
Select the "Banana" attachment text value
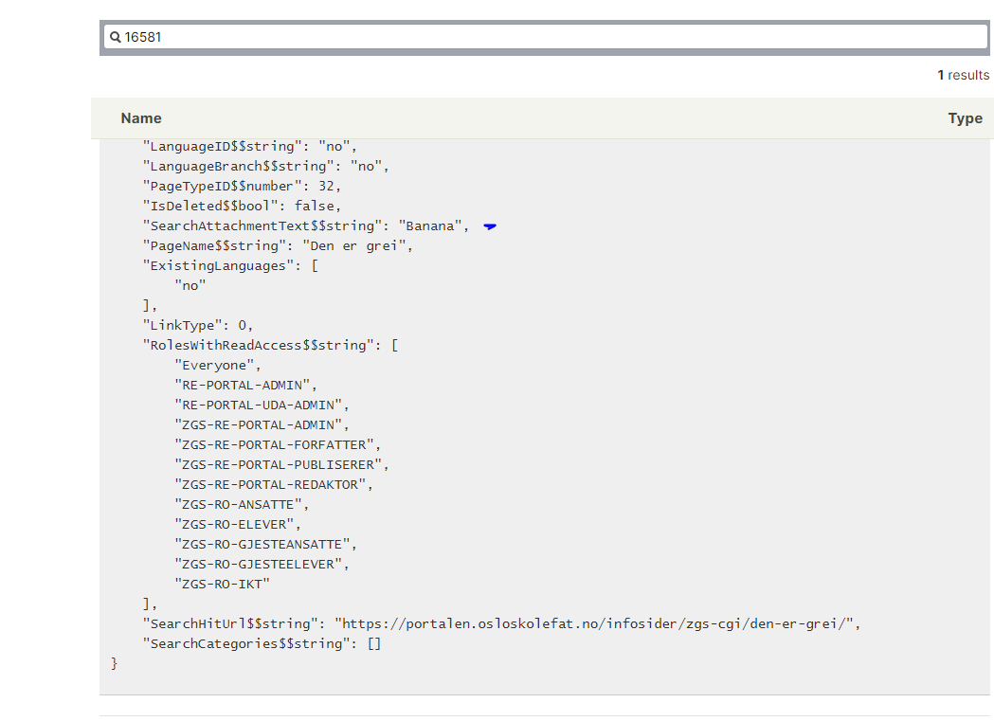433,225
